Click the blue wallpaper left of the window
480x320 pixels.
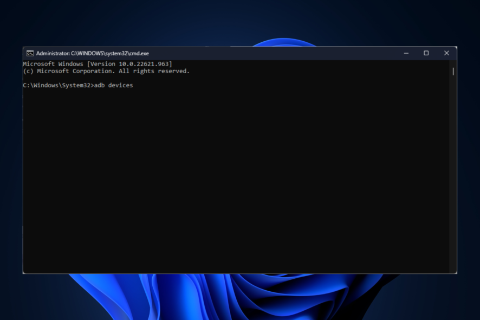coord(11,163)
